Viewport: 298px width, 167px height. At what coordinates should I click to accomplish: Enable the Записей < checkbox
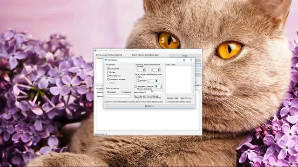point(138,81)
